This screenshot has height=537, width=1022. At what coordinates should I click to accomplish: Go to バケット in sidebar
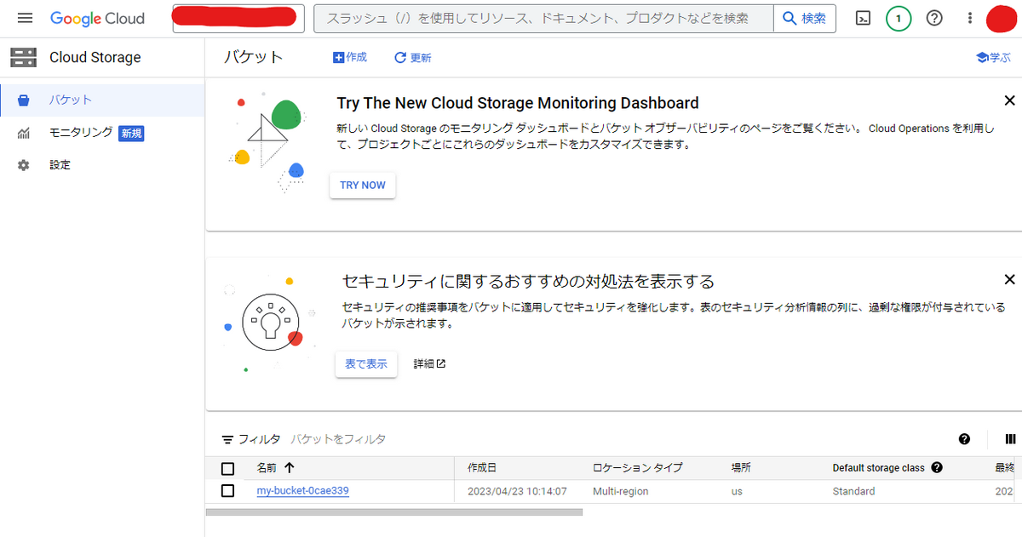pyautogui.click(x=102, y=100)
